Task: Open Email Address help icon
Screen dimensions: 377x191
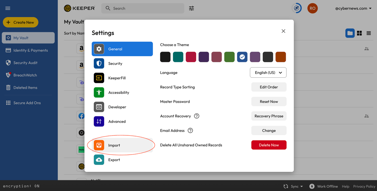Action: [x=190, y=130]
